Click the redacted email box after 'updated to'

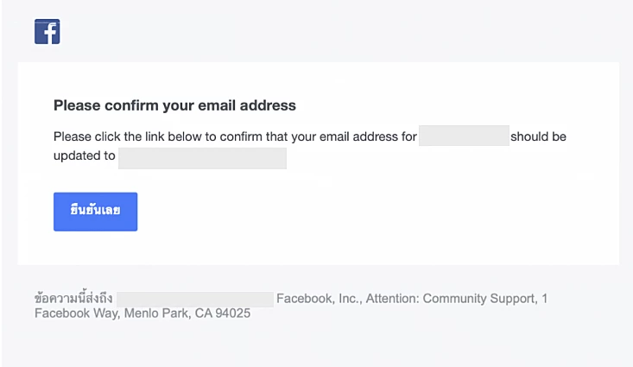click(202, 158)
